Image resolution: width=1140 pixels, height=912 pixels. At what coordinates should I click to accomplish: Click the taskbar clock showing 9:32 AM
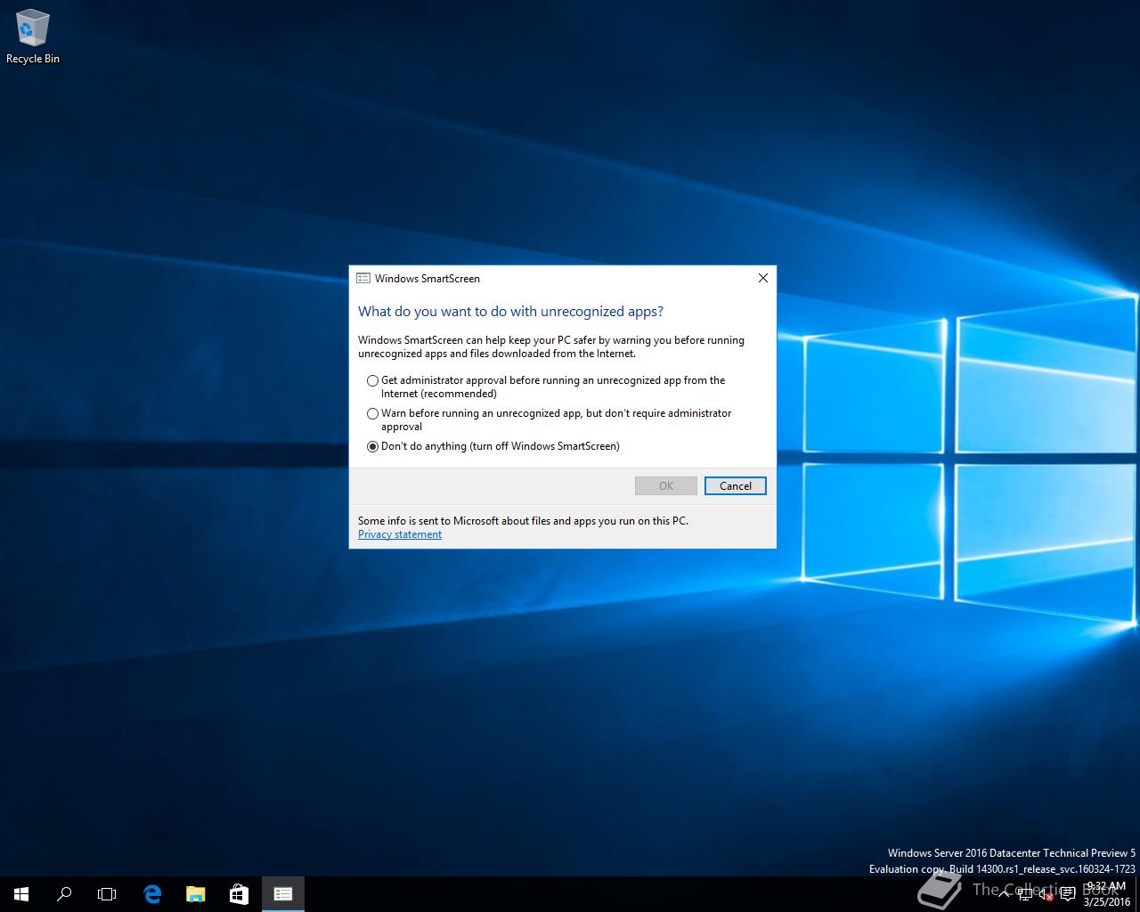point(1107,894)
